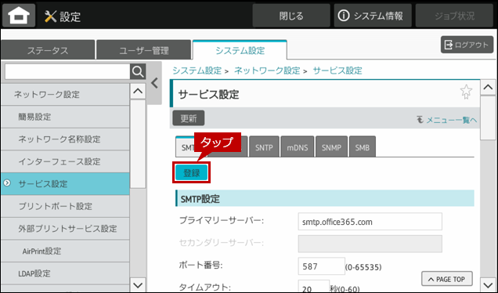This screenshot has width=498, height=293.
Task: Select プリントポート設定 in sidebar
Action: point(65,206)
